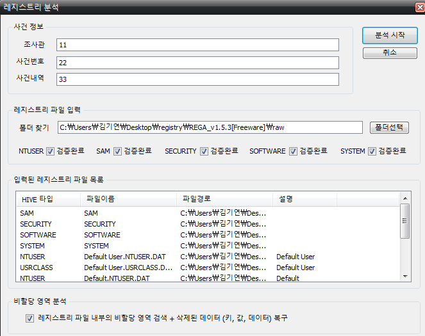Image resolution: width=425 pixels, height=336 pixels.
Task: Toggle the SAM 검증완료 checkbox
Action: (117, 151)
